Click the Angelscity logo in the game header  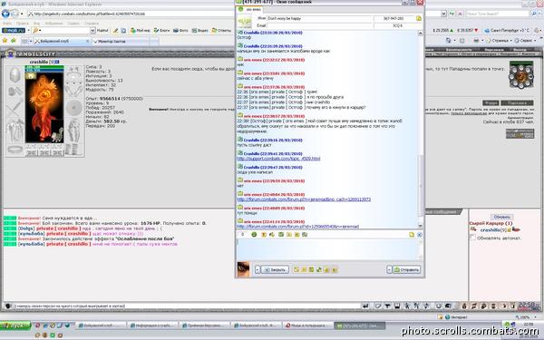coord(32,54)
